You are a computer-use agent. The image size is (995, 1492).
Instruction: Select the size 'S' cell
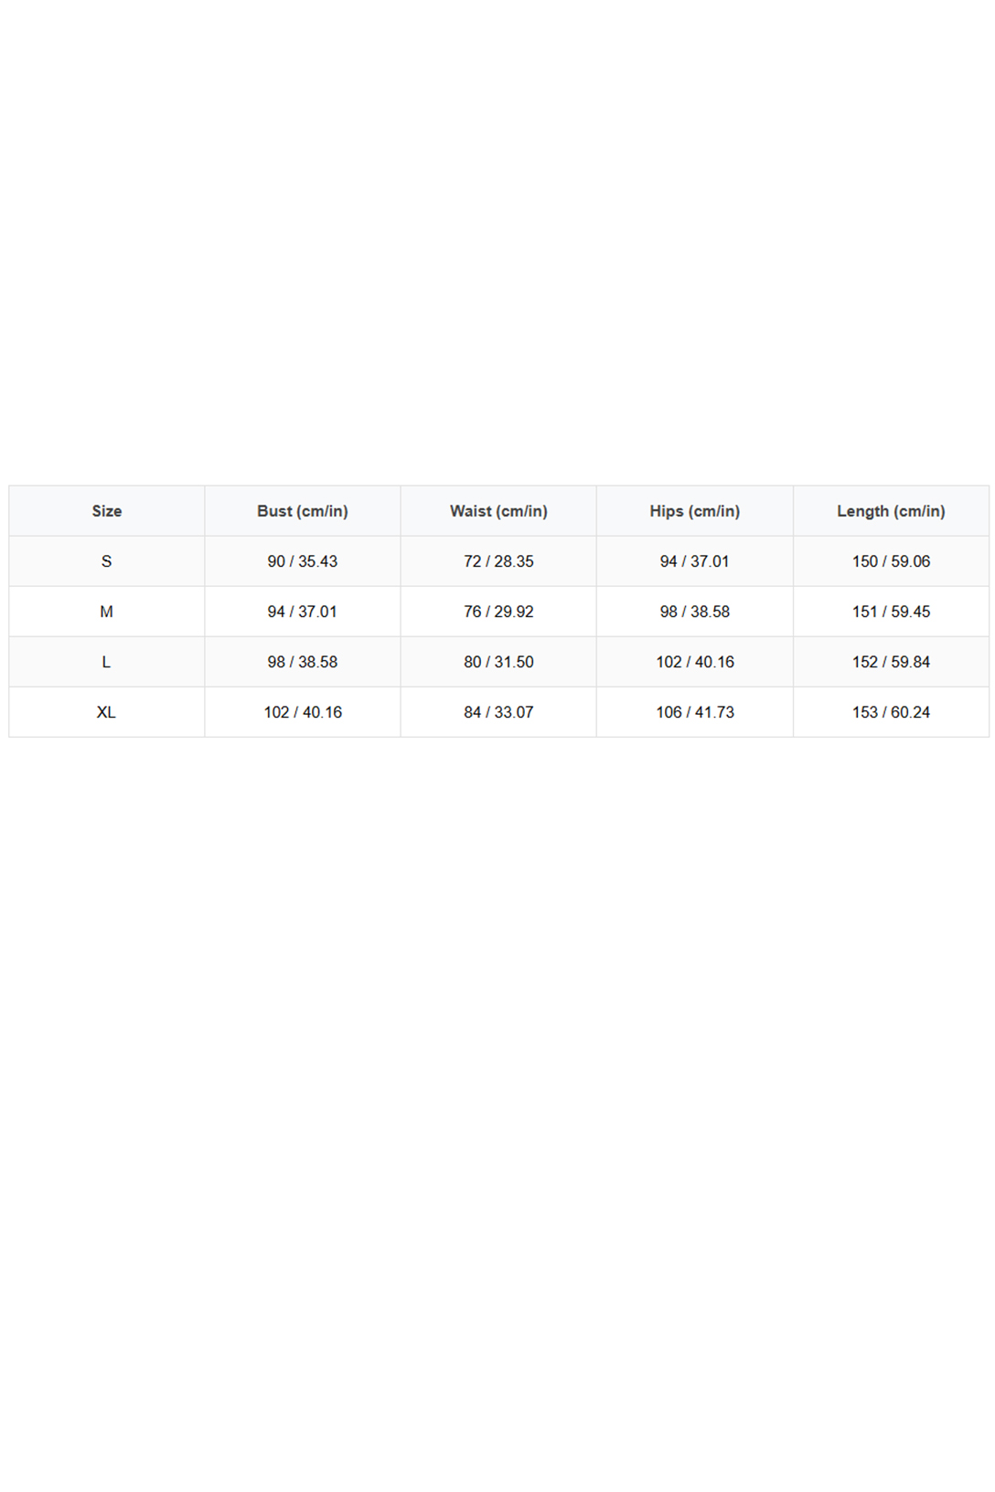(106, 561)
